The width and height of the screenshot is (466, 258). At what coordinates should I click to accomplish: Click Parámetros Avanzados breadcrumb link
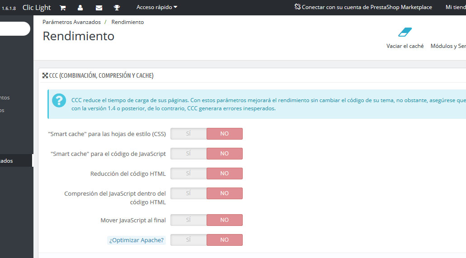[x=71, y=22]
